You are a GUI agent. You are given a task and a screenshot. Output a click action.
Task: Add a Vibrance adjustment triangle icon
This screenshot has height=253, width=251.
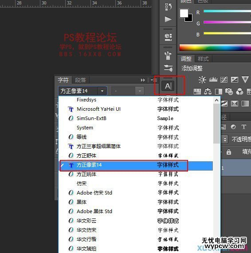point(245,80)
